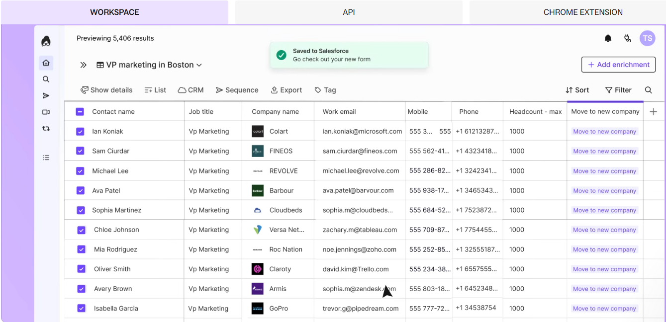666x322 pixels.
Task: Uncheck Sophia Martinez's row checkbox
Action: 80,210
